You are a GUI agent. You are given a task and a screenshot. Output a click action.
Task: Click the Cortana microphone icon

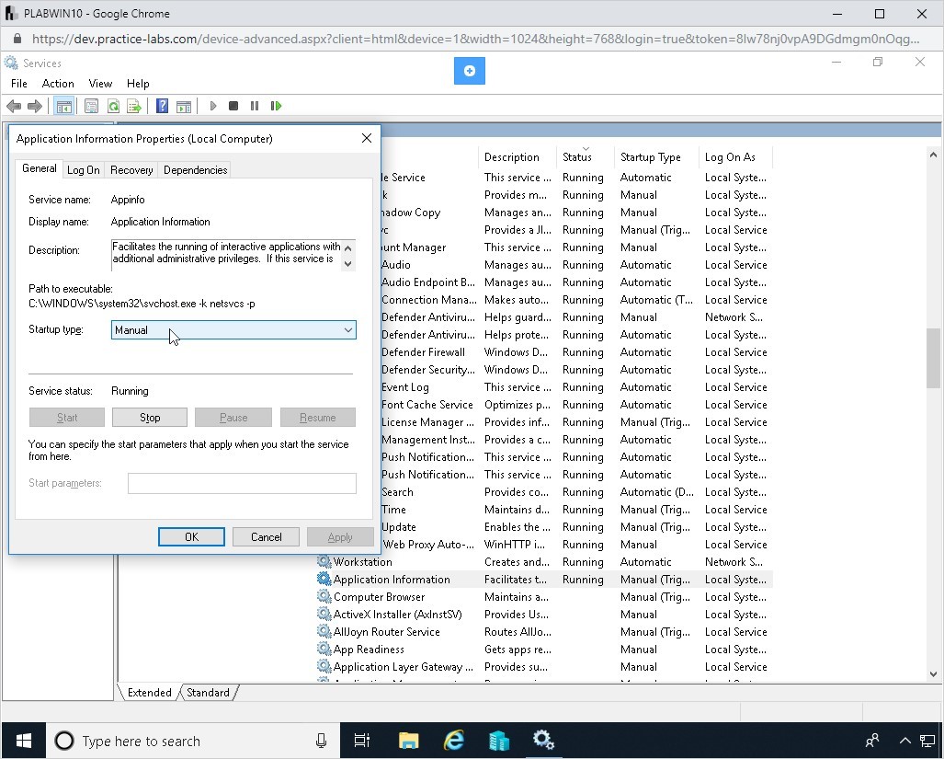pos(322,741)
